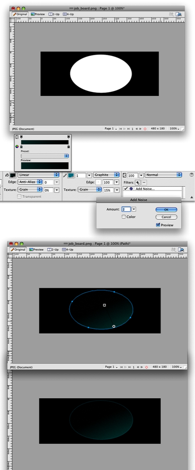Click the red stop icon in white-ellipse window
The image size is (195, 470).
[x=145, y=129]
